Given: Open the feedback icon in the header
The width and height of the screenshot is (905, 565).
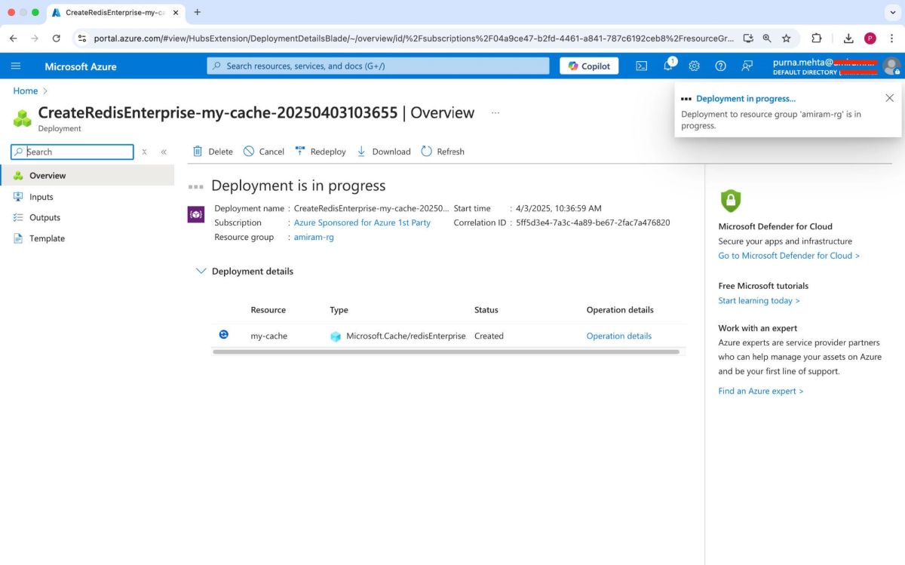Looking at the screenshot, I should coord(747,66).
